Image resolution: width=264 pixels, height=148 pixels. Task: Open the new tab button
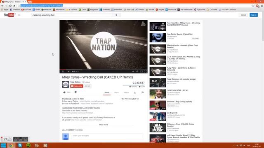pyautogui.click(x=30, y=2)
